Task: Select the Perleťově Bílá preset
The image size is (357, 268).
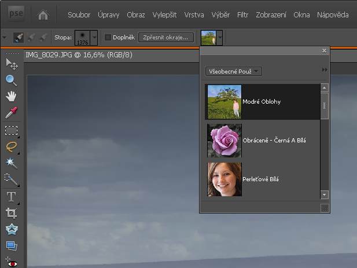Action: 260,179
